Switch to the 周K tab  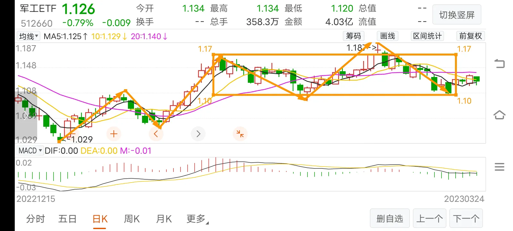click(x=132, y=219)
